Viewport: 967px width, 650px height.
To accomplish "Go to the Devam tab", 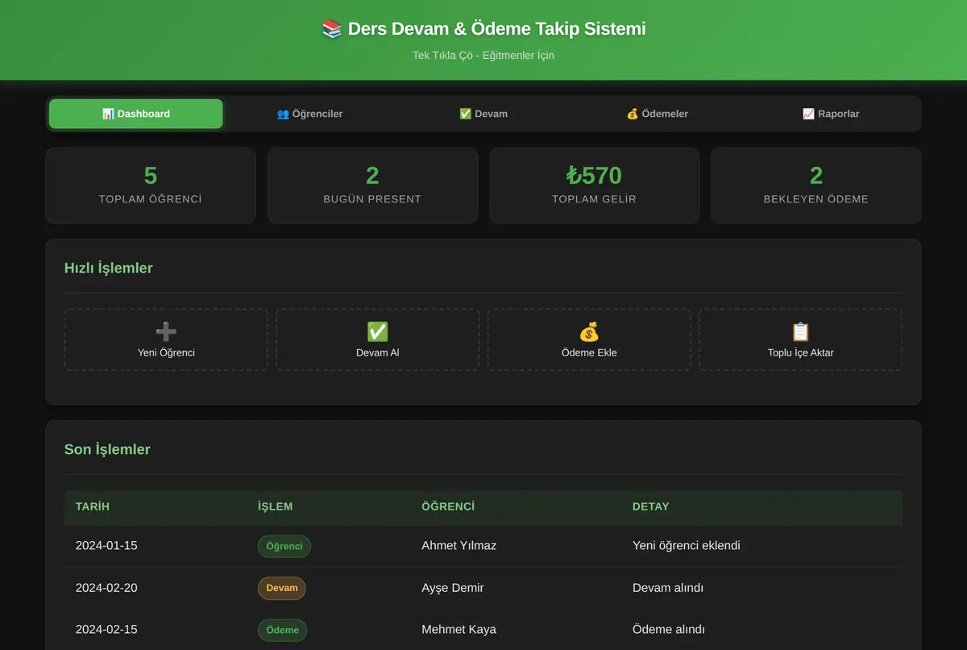I will point(483,114).
